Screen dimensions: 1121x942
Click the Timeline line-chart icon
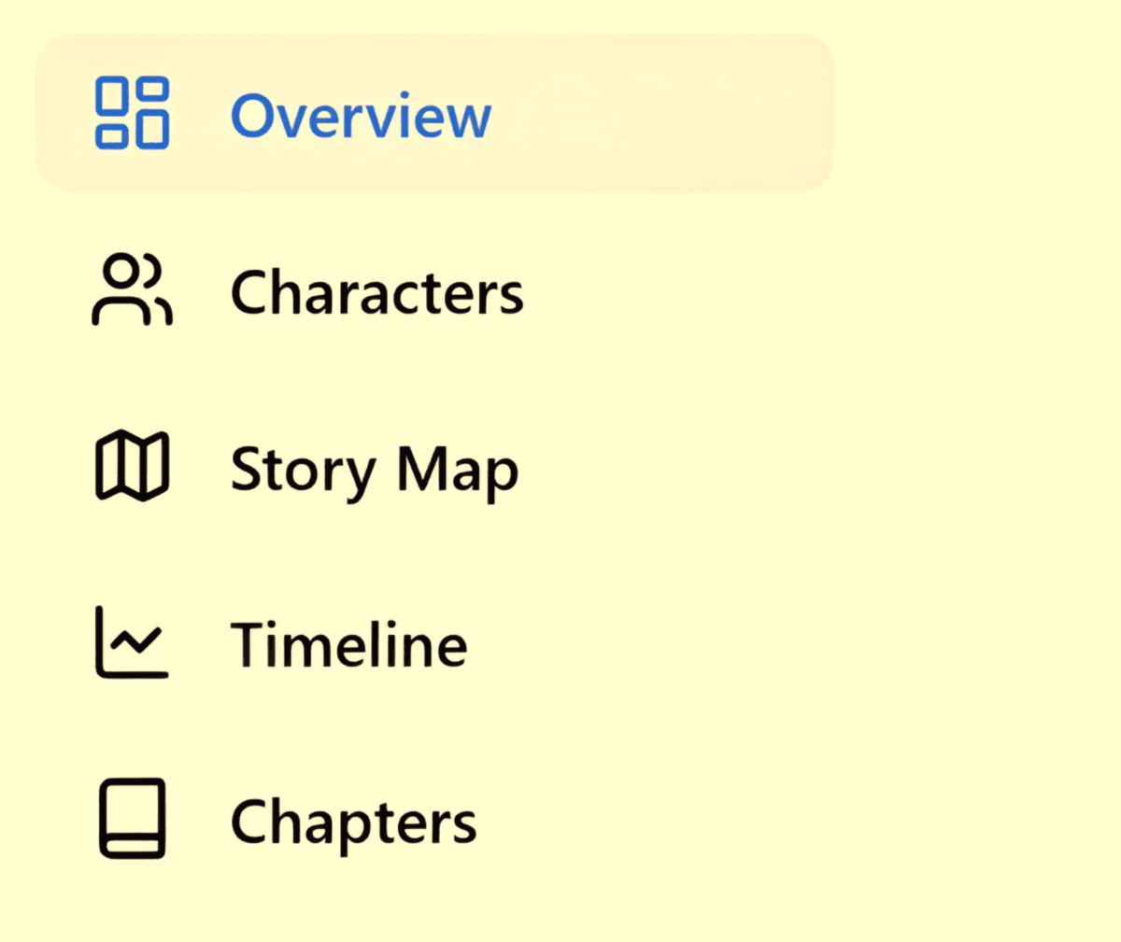[132, 642]
